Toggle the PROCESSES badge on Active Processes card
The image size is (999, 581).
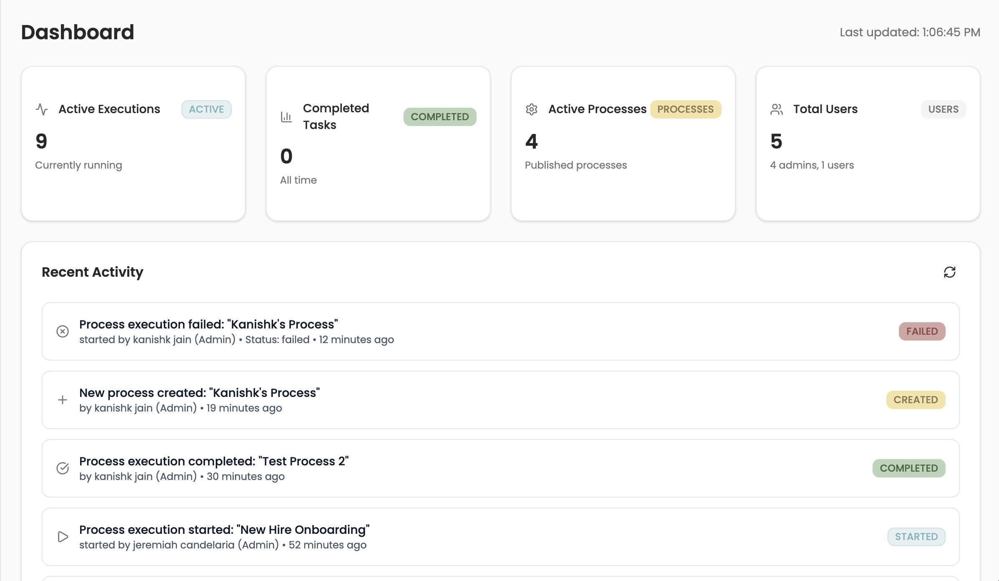(685, 109)
